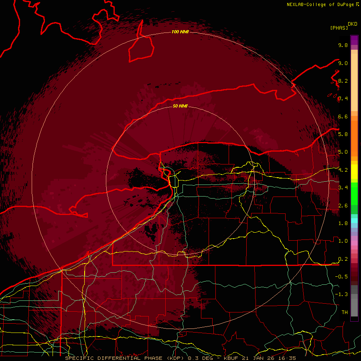
Task: Click the 4.2 value on color scale
Action: (x=343, y=170)
